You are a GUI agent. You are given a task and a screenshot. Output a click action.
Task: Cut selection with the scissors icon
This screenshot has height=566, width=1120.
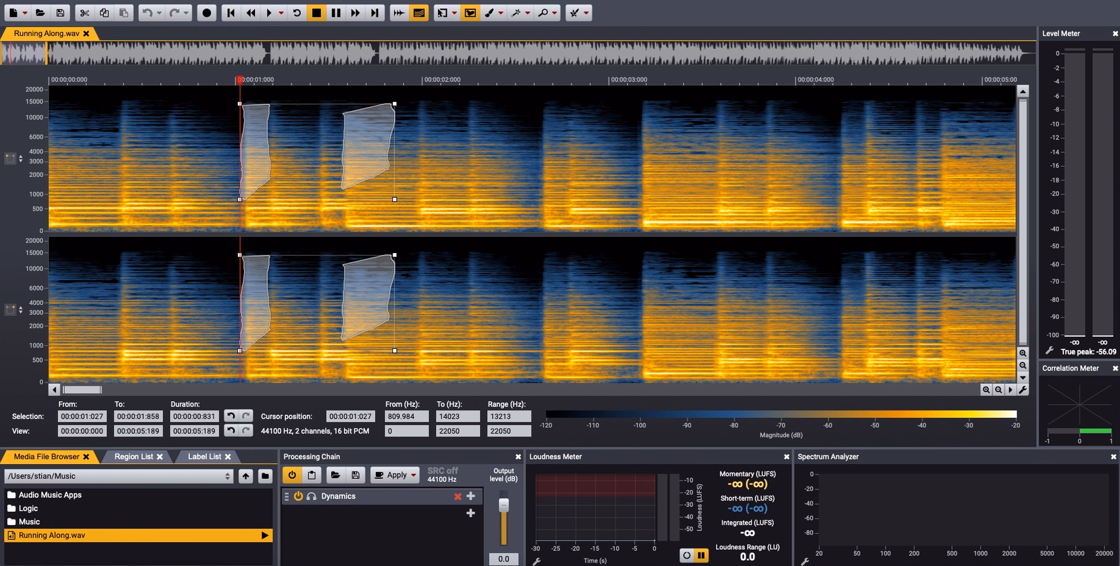point(85,12)
